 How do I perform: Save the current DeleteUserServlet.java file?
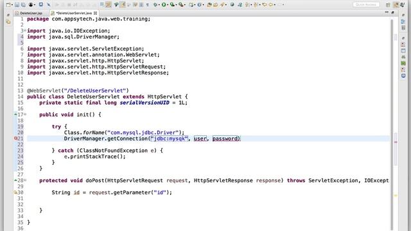(17, 4)
